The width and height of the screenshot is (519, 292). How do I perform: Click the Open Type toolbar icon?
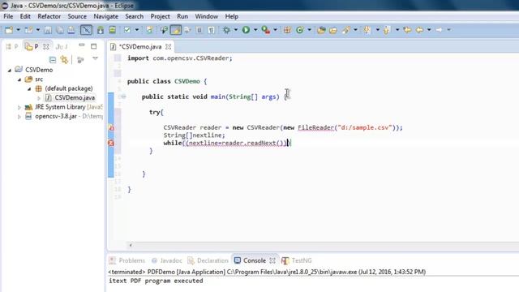321,30
